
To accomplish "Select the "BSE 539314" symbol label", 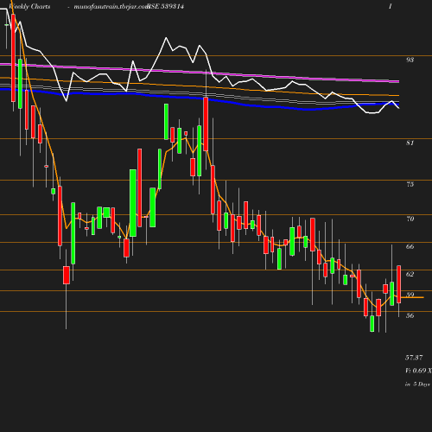I will (166, 6).
